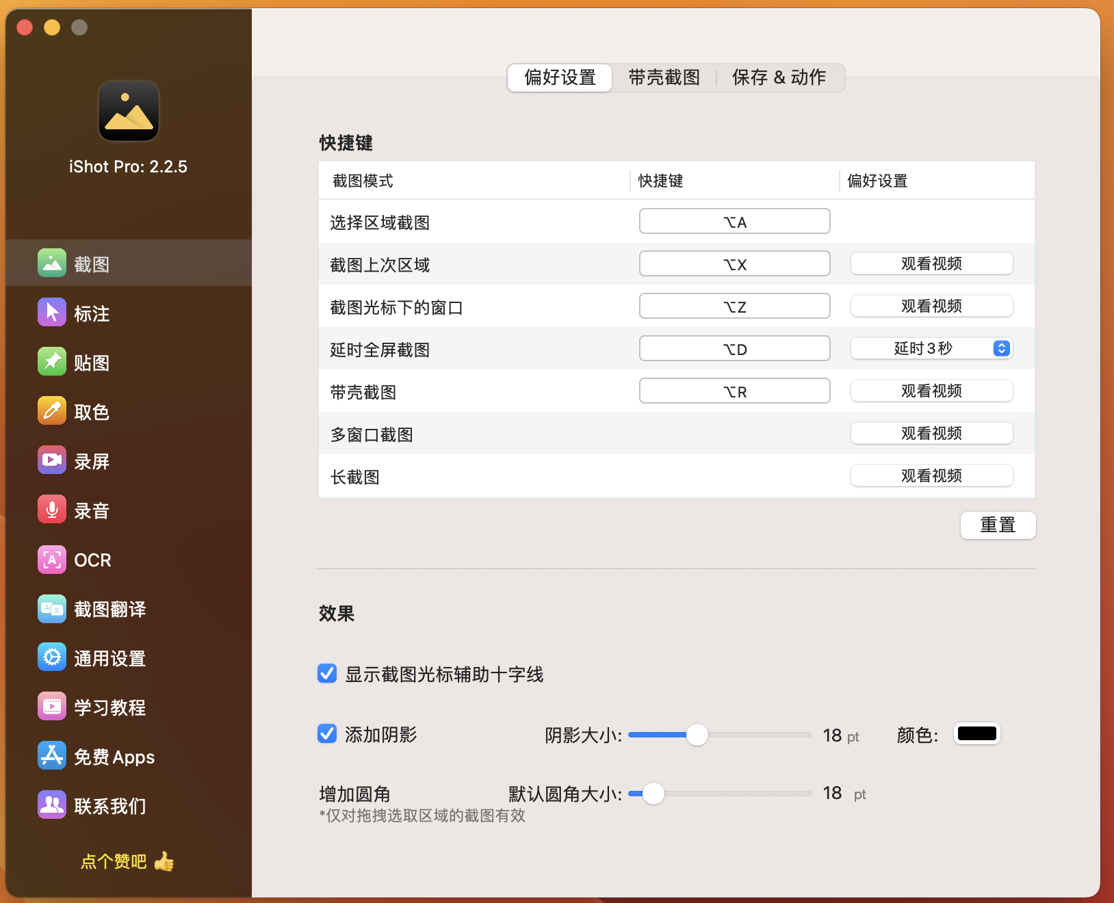The height and width of the screenshot is (903, 1114).
Task: Enable 显示截图光标辅助十字线 checkbox
Action: click(327, 674)
